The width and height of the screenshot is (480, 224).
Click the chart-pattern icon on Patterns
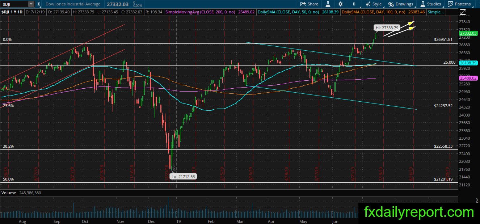(x=450, y=4)
